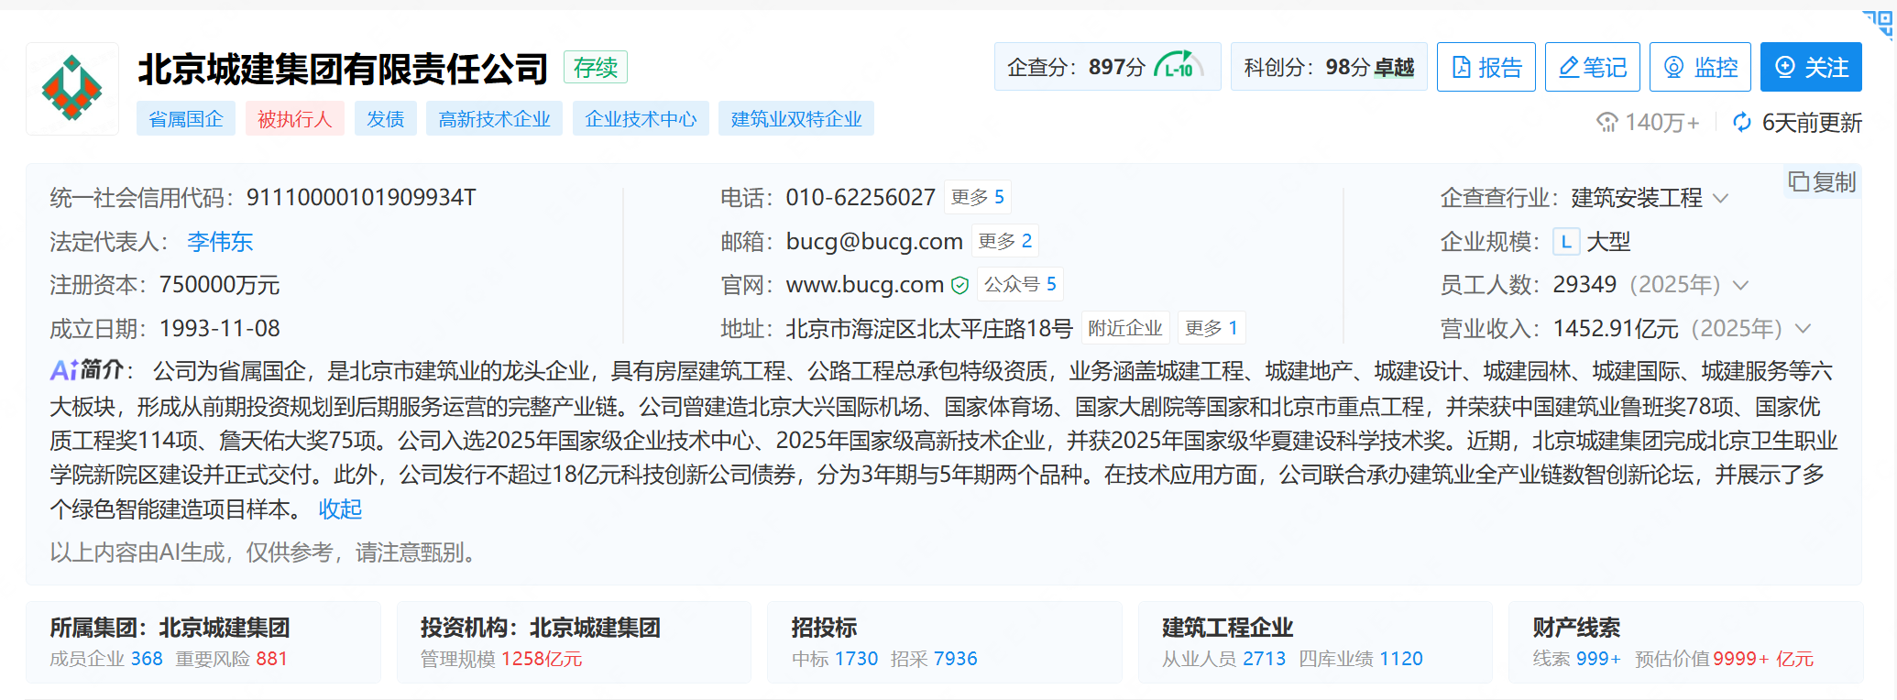Open the 所属集团 北京城建集团 card
The height and width of the screenshot is (700, 1897).
(203, 642)
